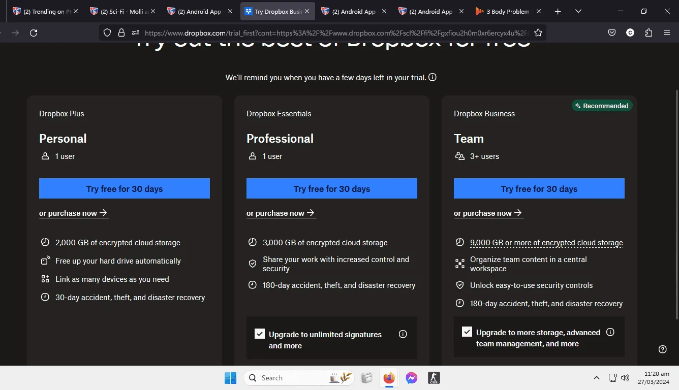Image resolution: width=679 pixels, height=390 pixels.
Task: Click info icon beside trial reminder text
Action: [x=433, y=78]
